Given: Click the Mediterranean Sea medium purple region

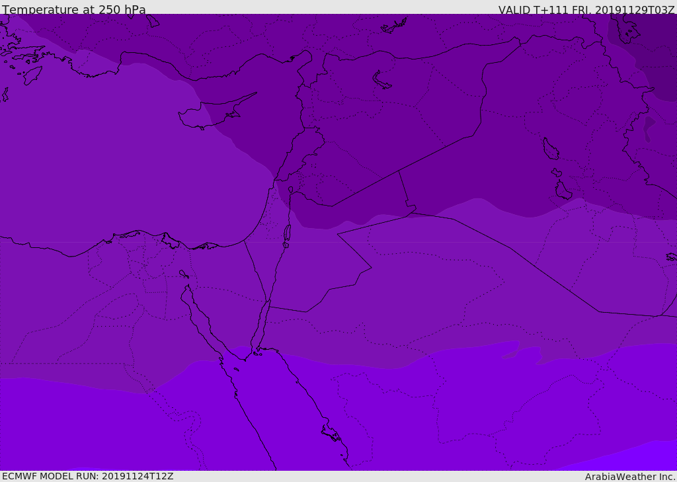Looking at the screenshot, I should pyautogui.click(x=130, y=151).
